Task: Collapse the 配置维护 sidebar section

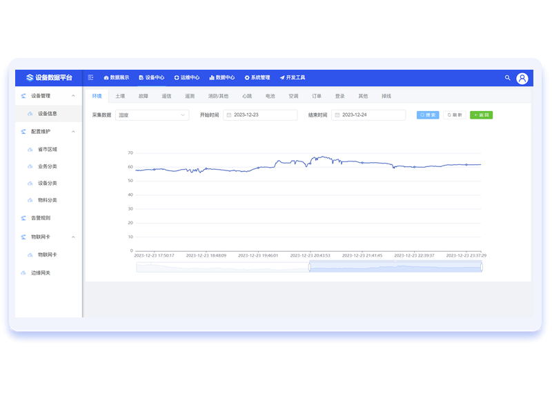Action: pyautogui.click(x=74, y=131)
